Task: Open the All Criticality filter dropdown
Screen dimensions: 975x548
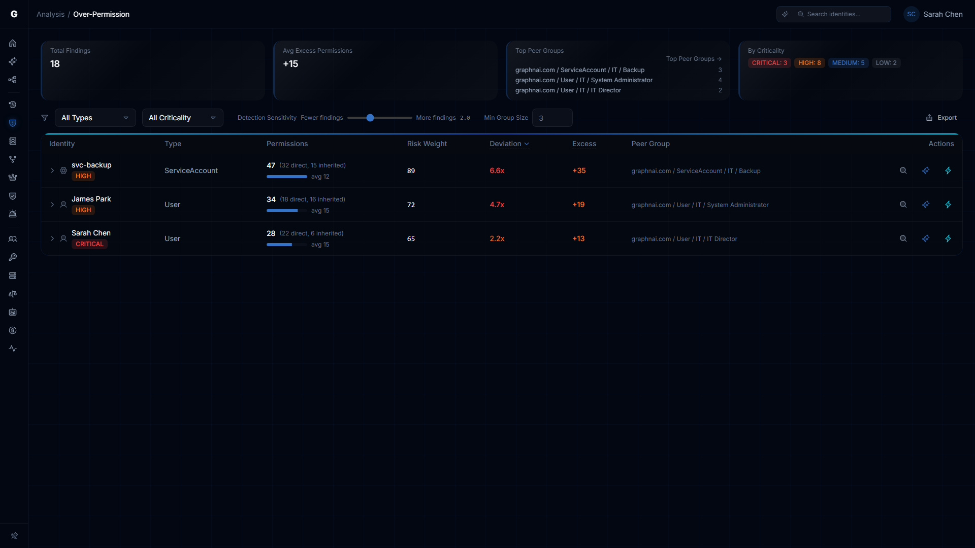Action: [182, 117]
